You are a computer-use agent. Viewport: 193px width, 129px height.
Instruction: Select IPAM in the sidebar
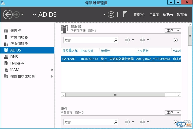[27, 70]
